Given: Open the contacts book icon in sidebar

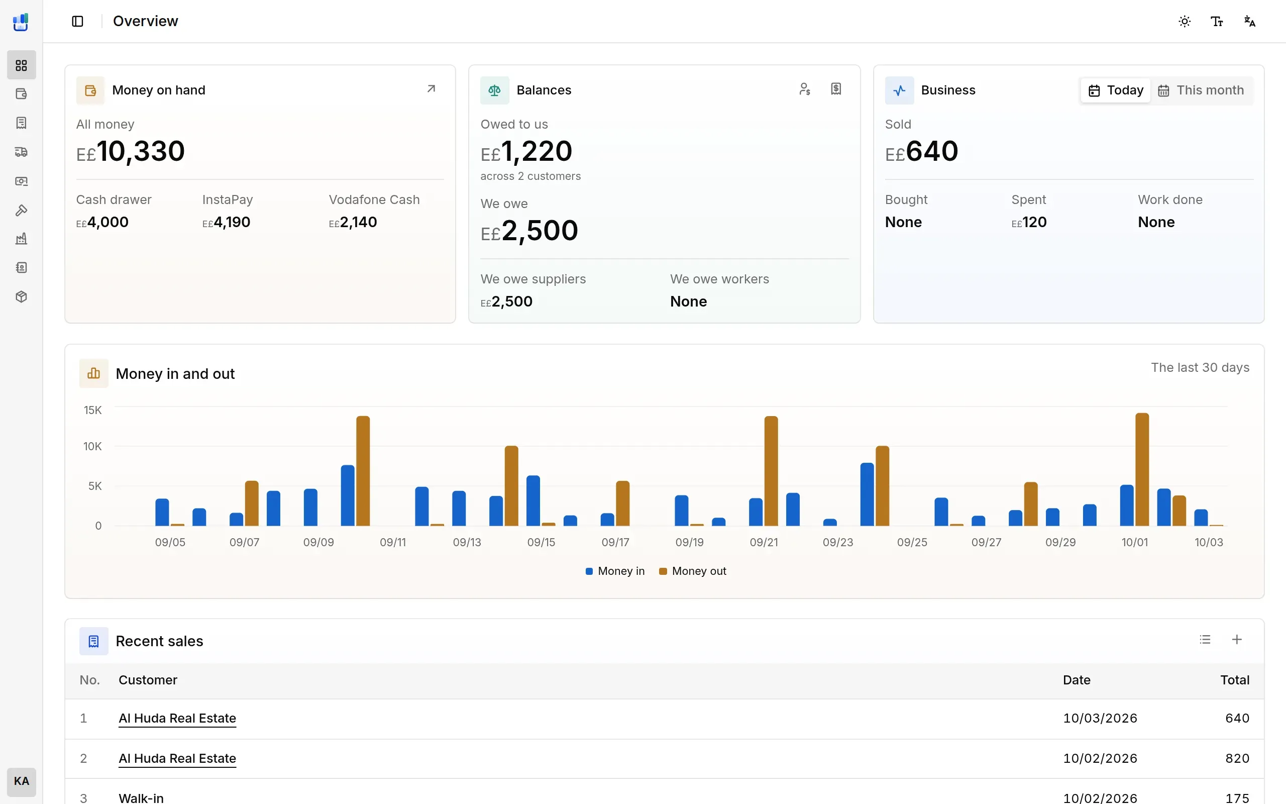Looking at the screenshot, I should click(21, 267).
